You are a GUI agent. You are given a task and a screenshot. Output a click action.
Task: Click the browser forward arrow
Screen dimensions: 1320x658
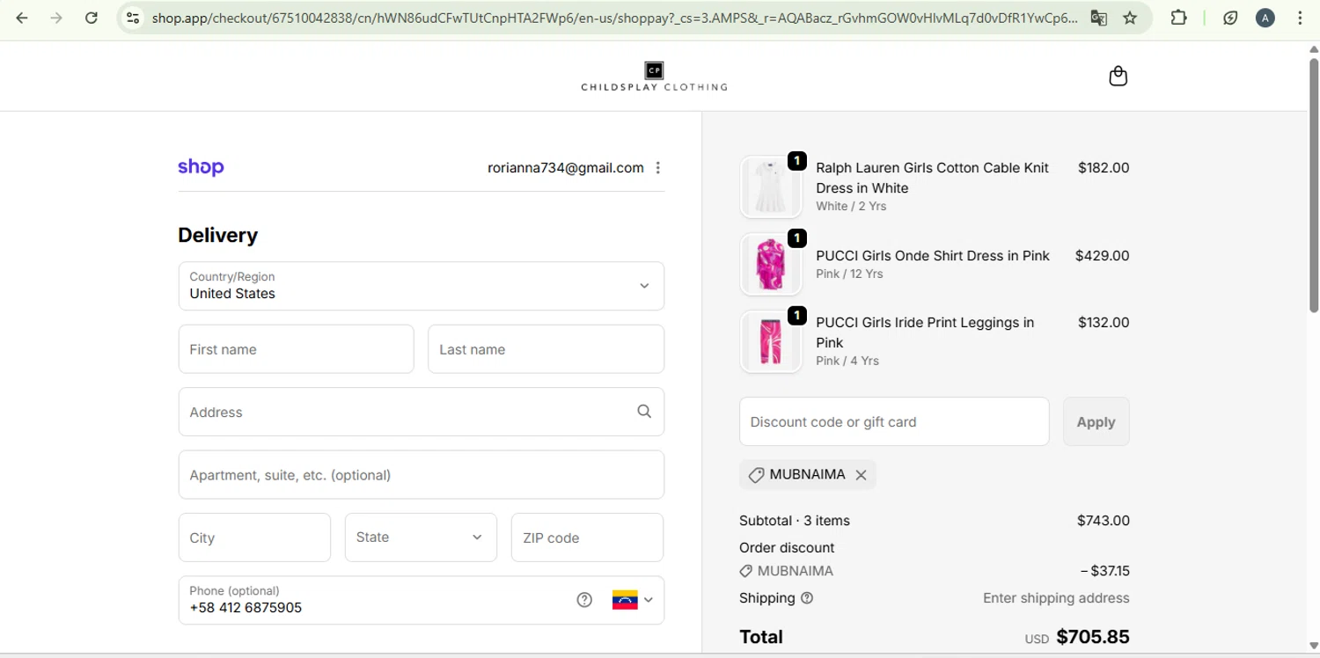click(x=56, y=18)
